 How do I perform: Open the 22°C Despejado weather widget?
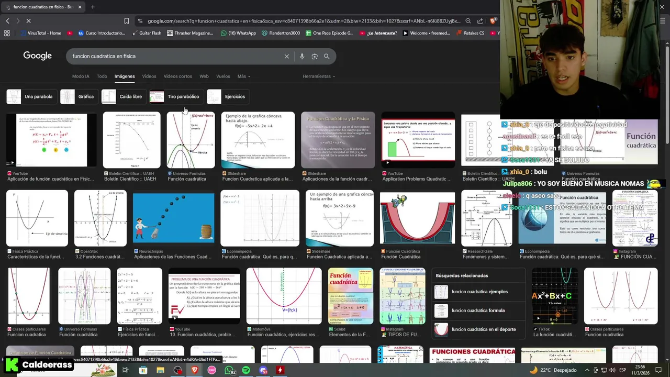552,370
